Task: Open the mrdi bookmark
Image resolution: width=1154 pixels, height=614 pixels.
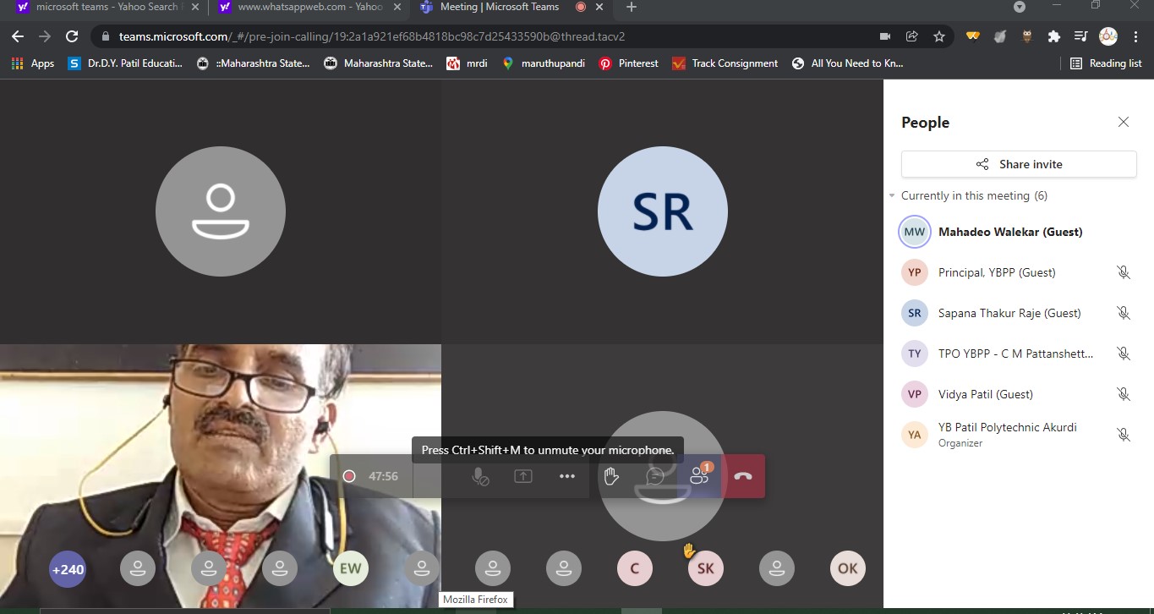Action: pyautogui.click(x=467, y=63)
